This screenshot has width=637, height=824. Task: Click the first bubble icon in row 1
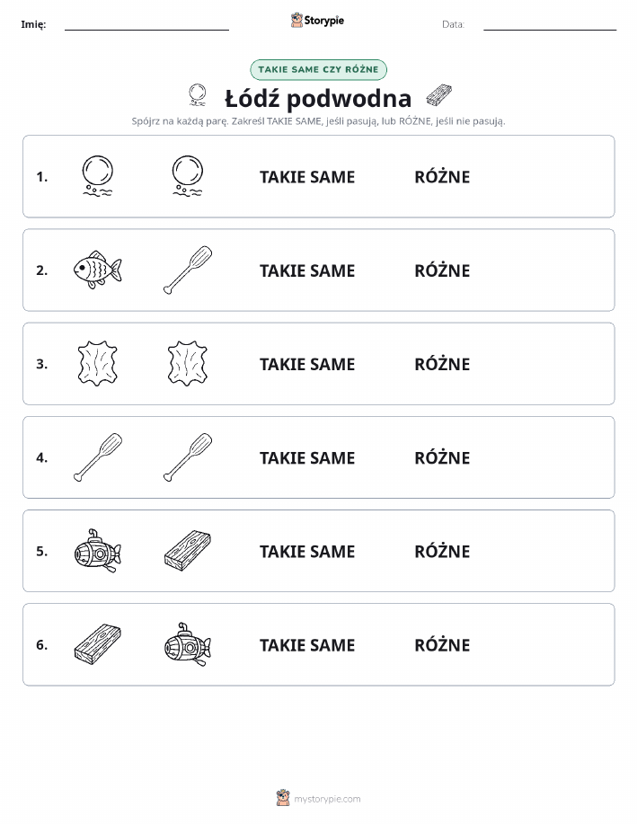pyautogui.click(x=98, y=176)
